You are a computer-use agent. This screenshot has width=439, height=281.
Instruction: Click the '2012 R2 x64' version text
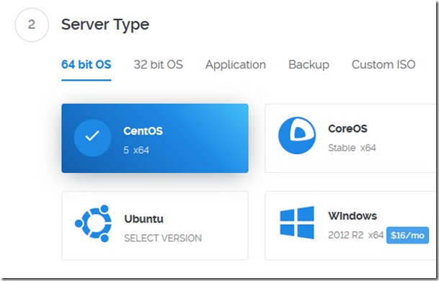355,235
